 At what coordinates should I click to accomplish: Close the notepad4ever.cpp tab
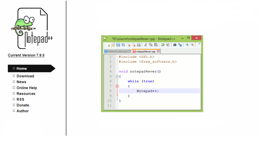pos(158,51)
